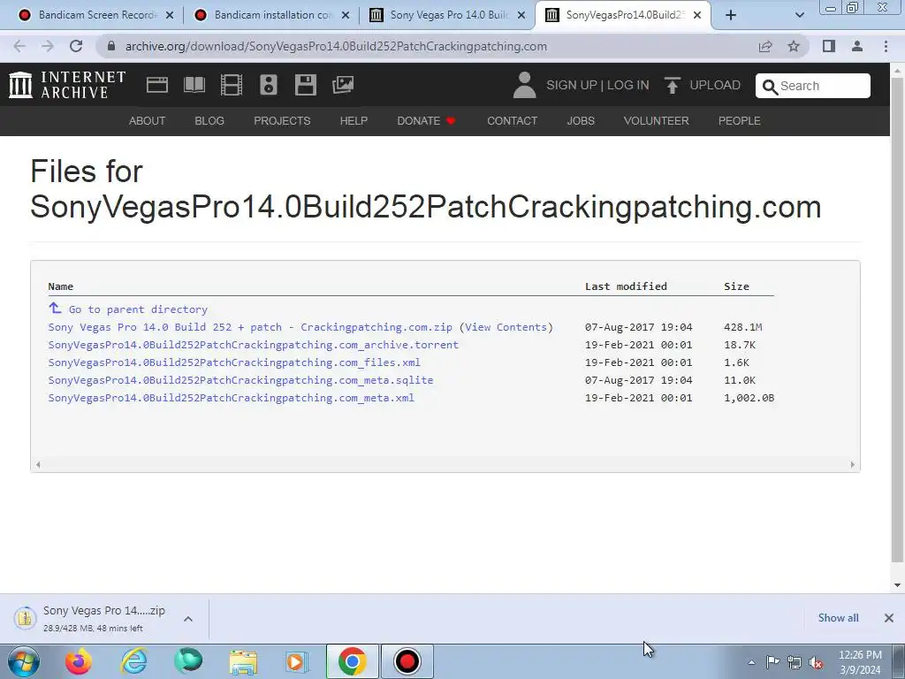The image size is (905, 679).
Task: Share this page via share icon
Action: pos(765,46)
